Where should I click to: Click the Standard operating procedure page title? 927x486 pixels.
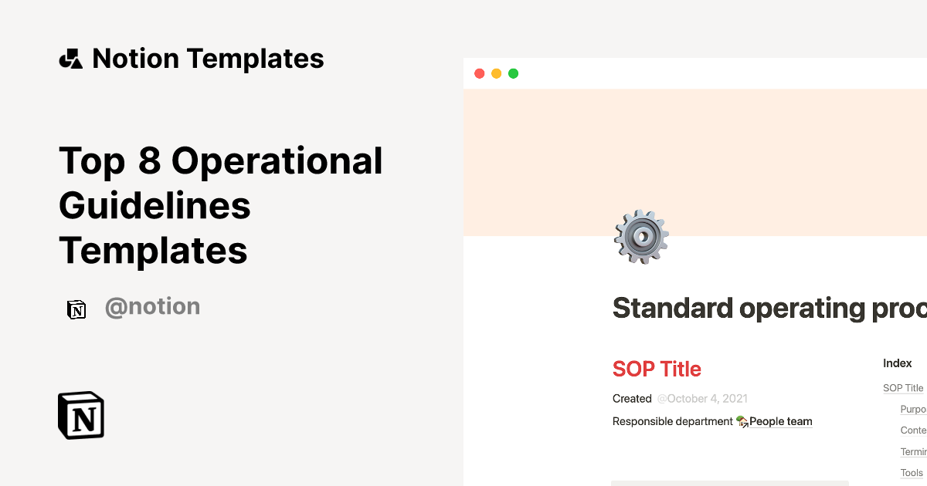click(x=769, y=308)
